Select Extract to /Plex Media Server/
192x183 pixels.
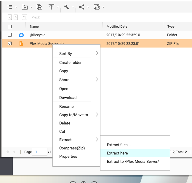click(x=135, y=161)
